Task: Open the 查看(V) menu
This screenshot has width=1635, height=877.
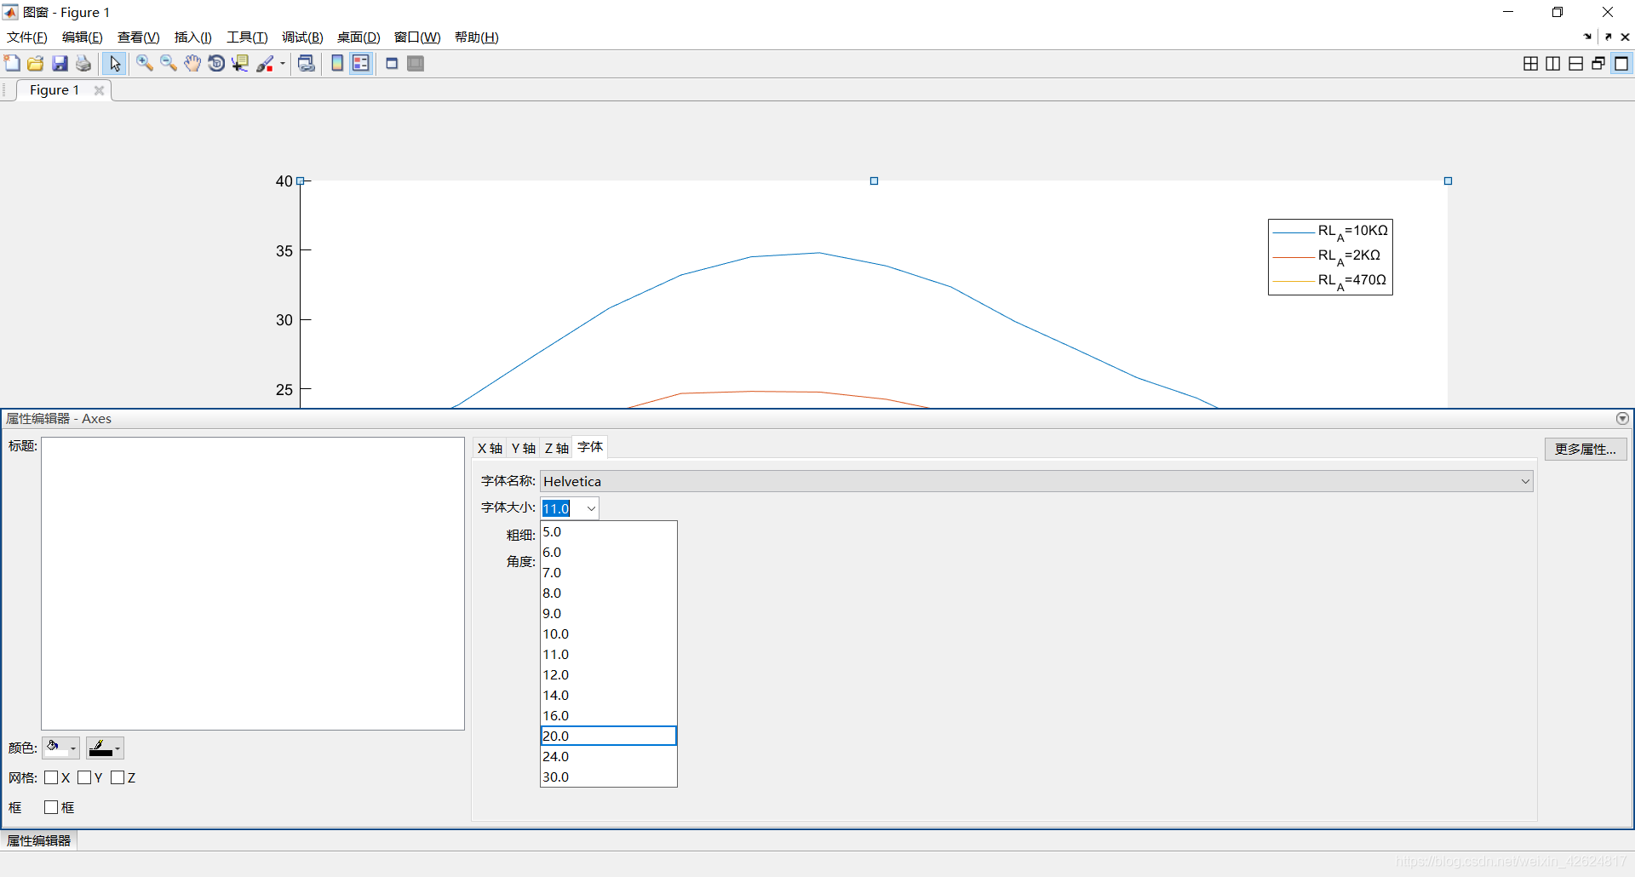Action: pos(138,37)
